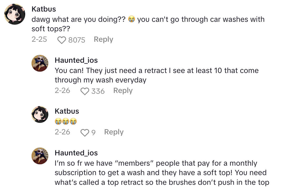Click the 8075 like count
Image resolution: width=281 pixels, height=189 pixels.
(77, 40)
